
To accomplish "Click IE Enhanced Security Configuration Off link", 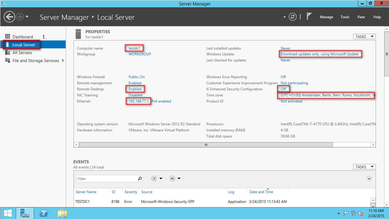I will pos(283,89).
